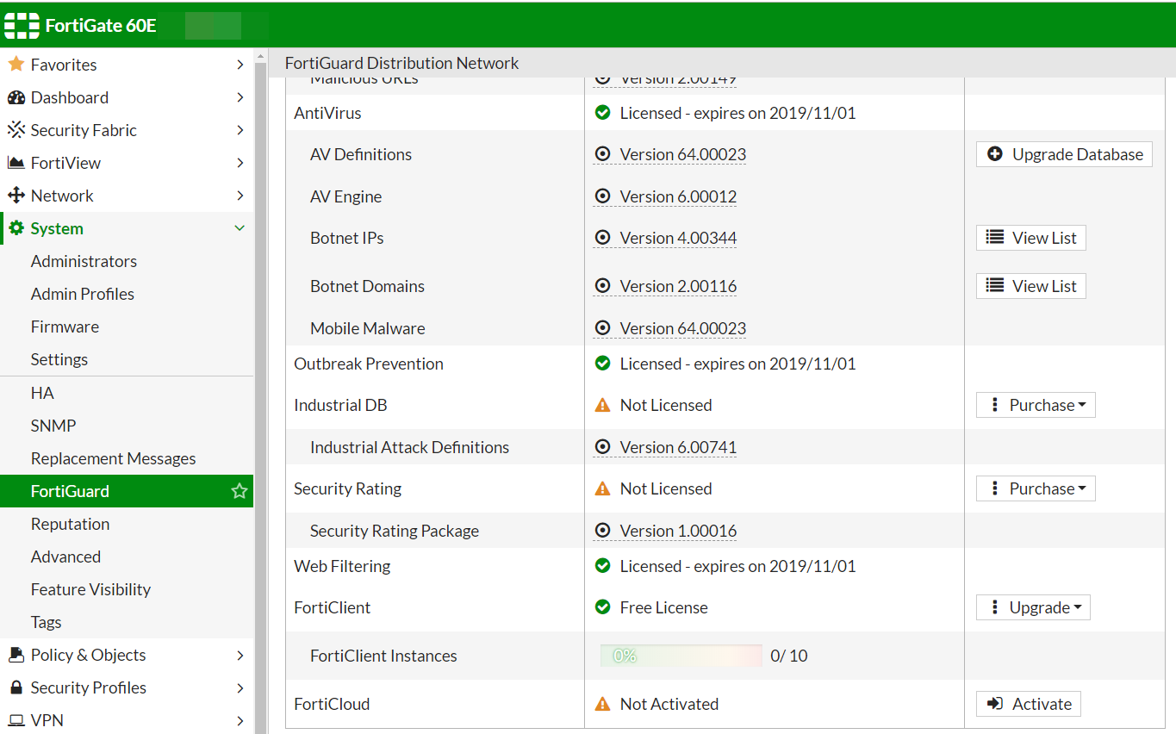1176x734 pixels.
Task: Click the Upgrade Database button
Action: (1064, 154)
